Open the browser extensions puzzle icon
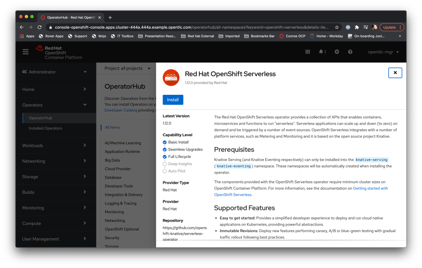 [357, 27]
